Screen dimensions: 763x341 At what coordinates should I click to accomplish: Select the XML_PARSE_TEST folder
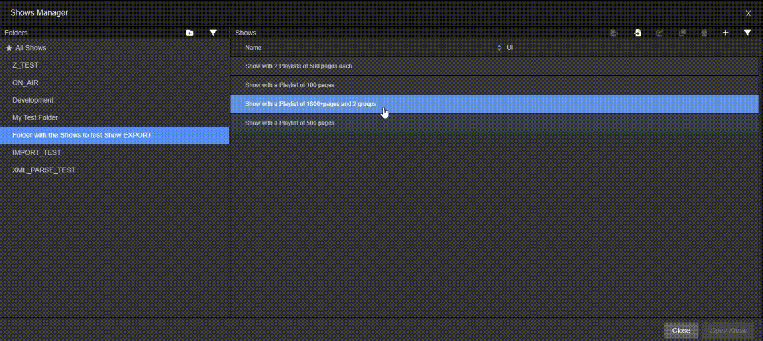pos(44,170)
